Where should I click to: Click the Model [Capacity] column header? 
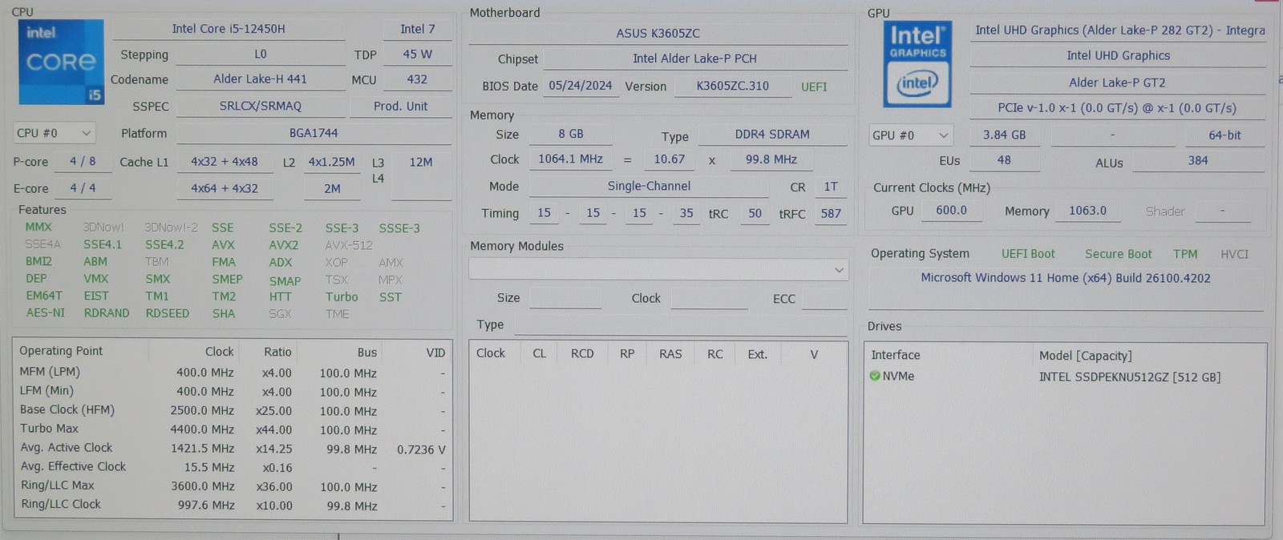tap(1085, 356)
